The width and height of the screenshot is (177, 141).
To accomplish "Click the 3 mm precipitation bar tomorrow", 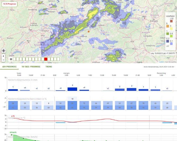I will click(72, 89).
